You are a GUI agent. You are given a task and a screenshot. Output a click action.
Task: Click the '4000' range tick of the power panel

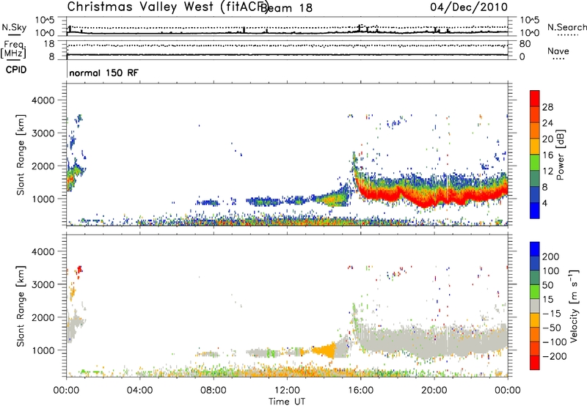coord(43,100)
